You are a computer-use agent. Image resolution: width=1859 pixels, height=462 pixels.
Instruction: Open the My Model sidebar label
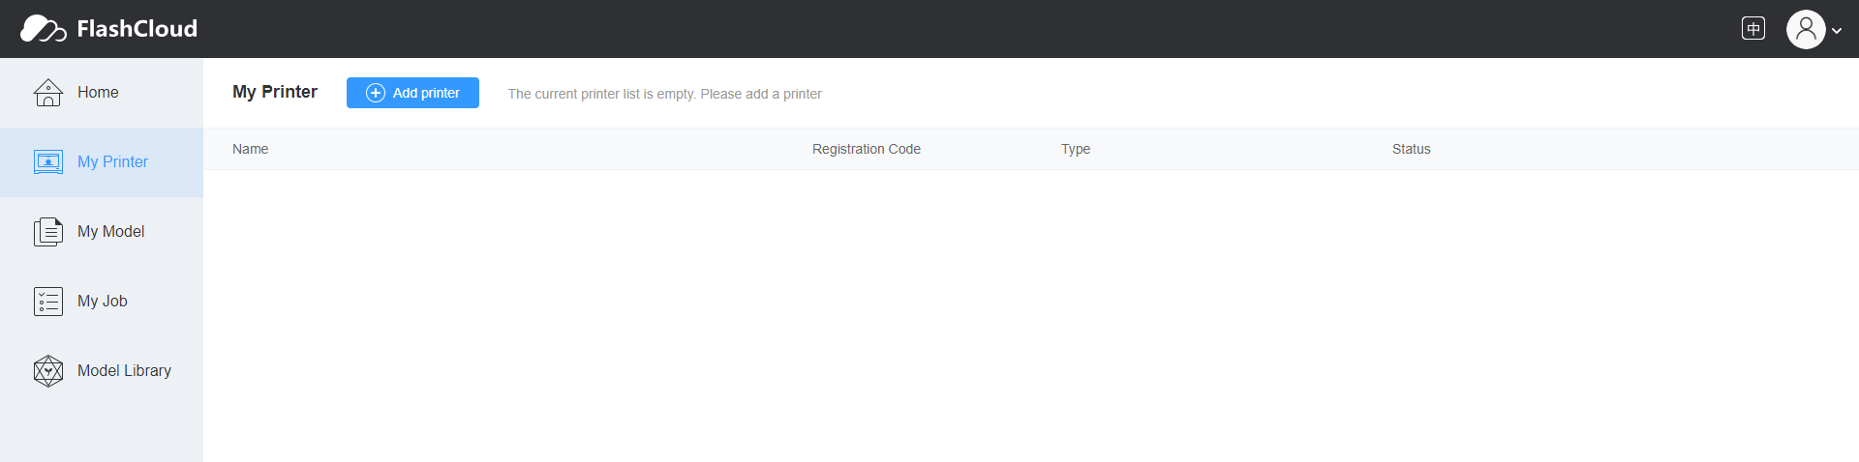point(110,232)
